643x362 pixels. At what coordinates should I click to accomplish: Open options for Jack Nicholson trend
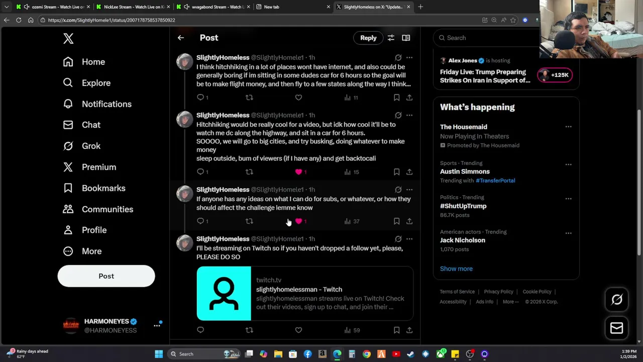(x=568, y=233)
